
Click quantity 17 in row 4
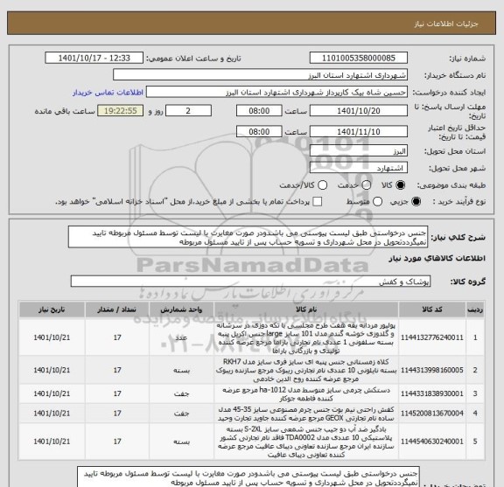117,414
